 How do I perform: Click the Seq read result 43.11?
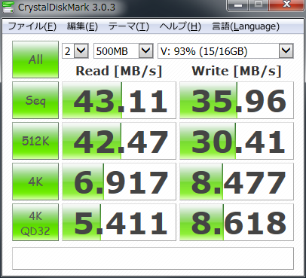119,100
